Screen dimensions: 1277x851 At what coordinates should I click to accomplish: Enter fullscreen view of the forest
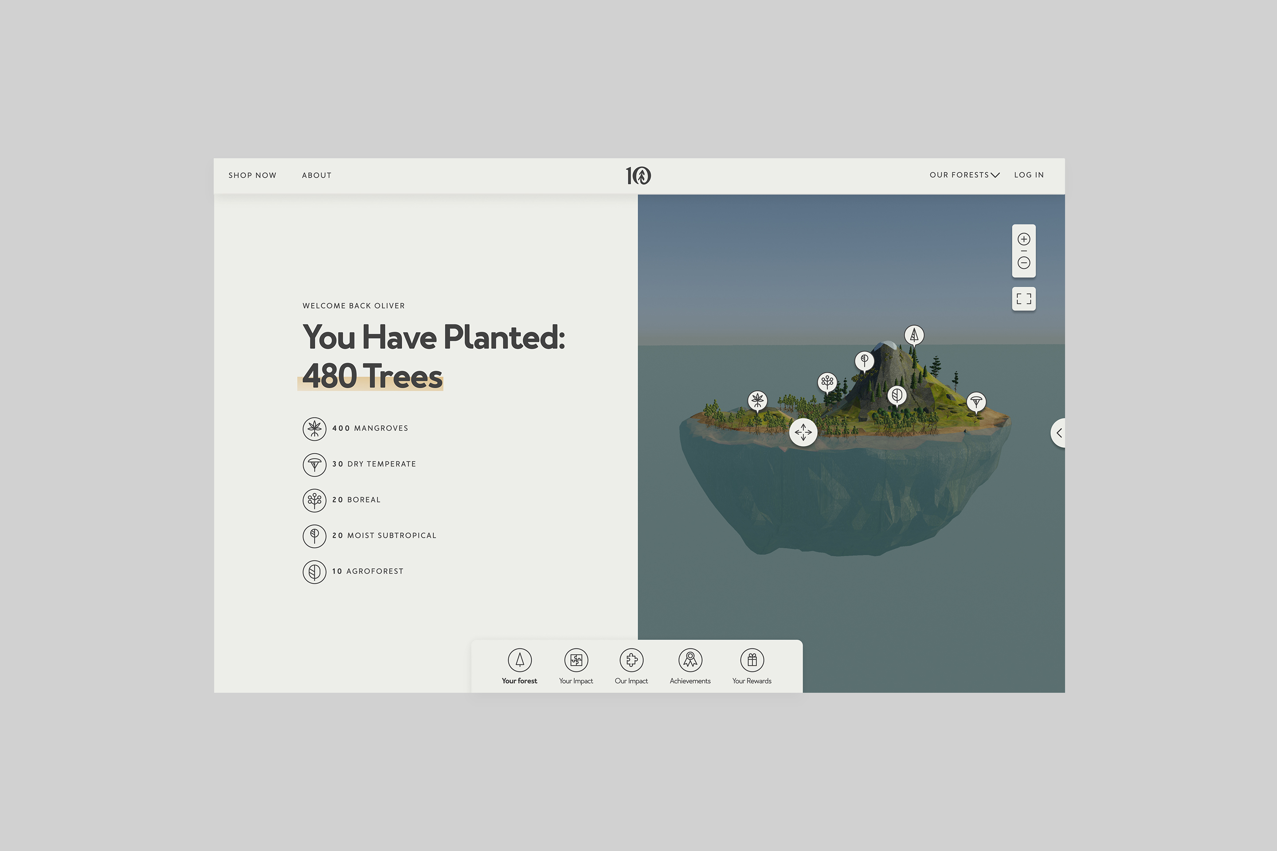click(x=1023, y=299)
